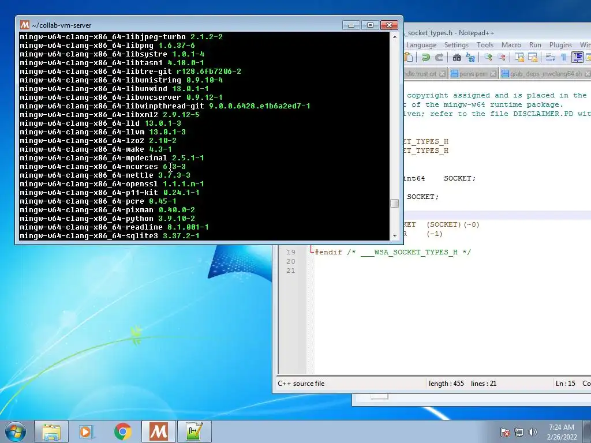
Task: Click the #endif line in Notepad++ editor
Action: pyautogui.click(x=393, y=252)
